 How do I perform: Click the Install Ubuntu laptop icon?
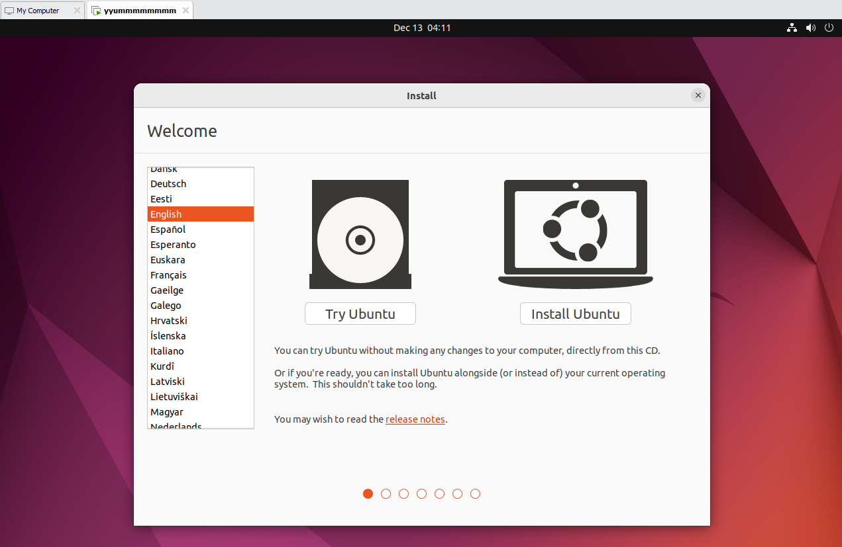(x=576, y=234)
